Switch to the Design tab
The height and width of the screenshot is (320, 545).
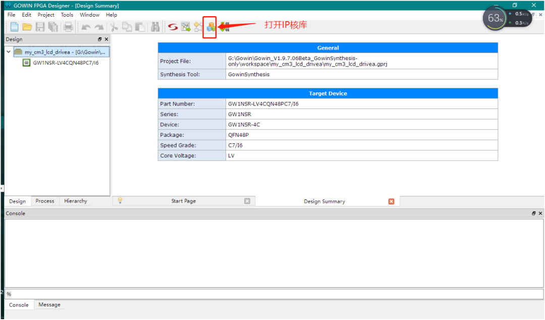pos(17,201)
